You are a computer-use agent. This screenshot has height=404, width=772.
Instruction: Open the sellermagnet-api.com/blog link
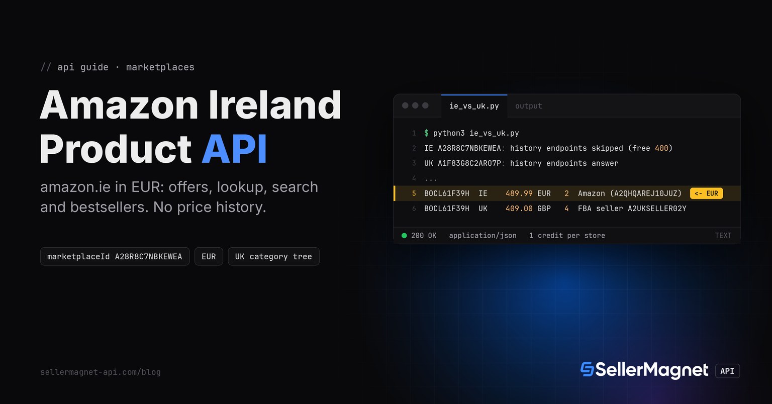pyautogui.click(x=101, y=372)
